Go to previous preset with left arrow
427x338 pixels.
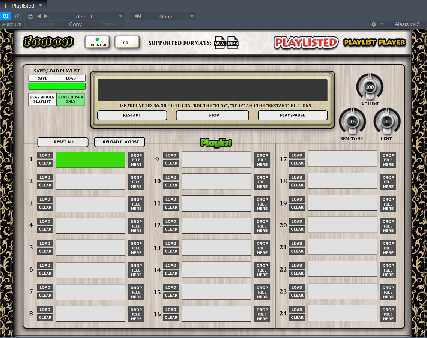(39, 16)
